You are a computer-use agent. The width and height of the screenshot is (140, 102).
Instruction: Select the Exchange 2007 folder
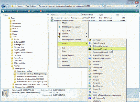(19, 45)
